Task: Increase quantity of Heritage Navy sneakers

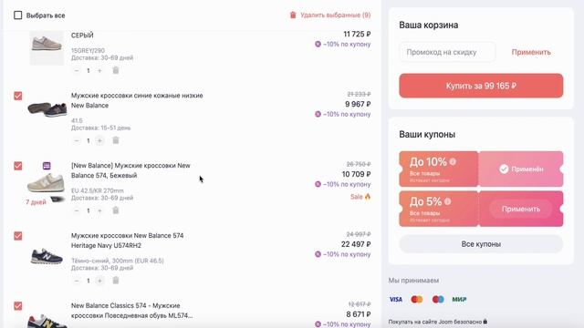Action: tap(99, 281)
